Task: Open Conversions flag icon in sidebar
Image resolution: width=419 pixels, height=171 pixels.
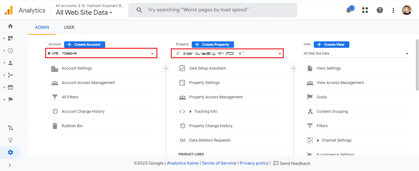Action: [x=10, y=100]
